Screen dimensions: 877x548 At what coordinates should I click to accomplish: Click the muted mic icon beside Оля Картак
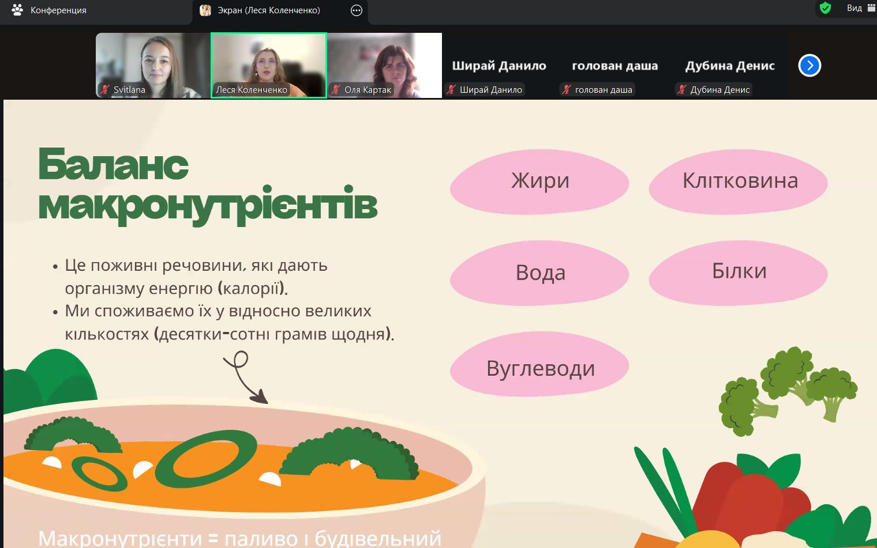336,89
